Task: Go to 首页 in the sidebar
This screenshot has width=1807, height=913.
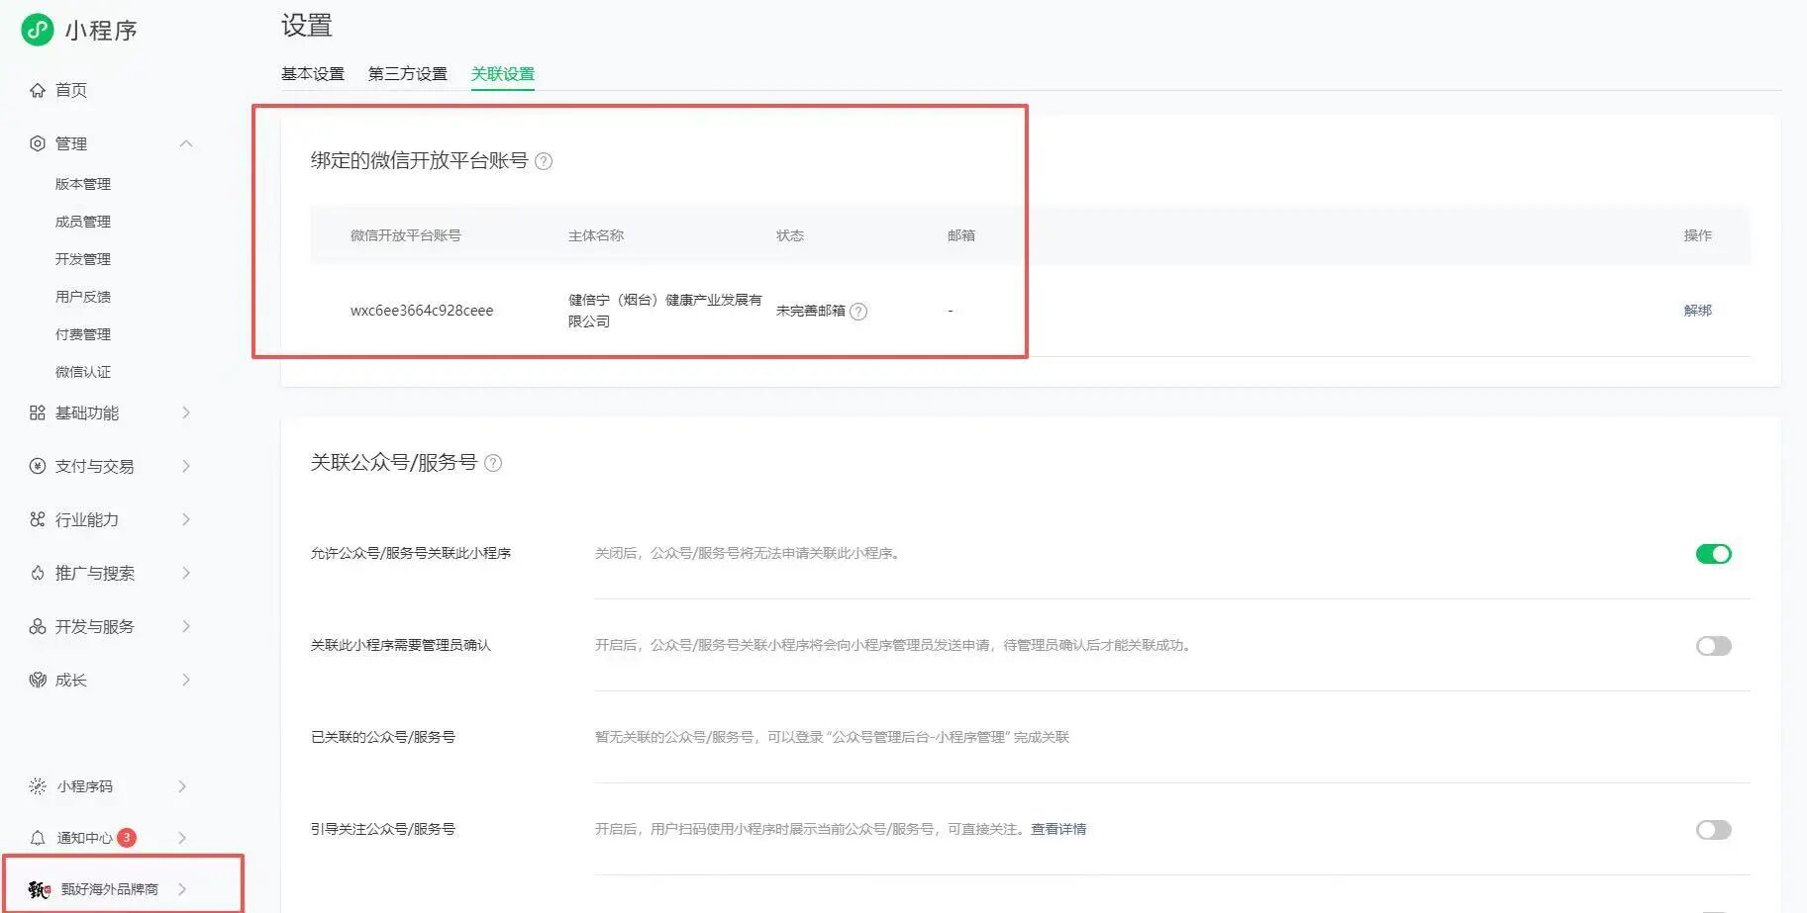Action: tap(71, 90)
